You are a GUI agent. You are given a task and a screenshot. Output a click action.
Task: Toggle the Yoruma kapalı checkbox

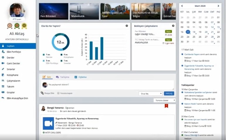coord(58,93)
